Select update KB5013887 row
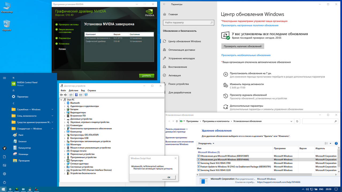The height and width of the screenshot is (192, 342). pyautogui.click(x=267, y=156)
